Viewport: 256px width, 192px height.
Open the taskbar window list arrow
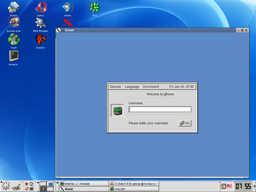pyautogui.click(x=57, y=186)
